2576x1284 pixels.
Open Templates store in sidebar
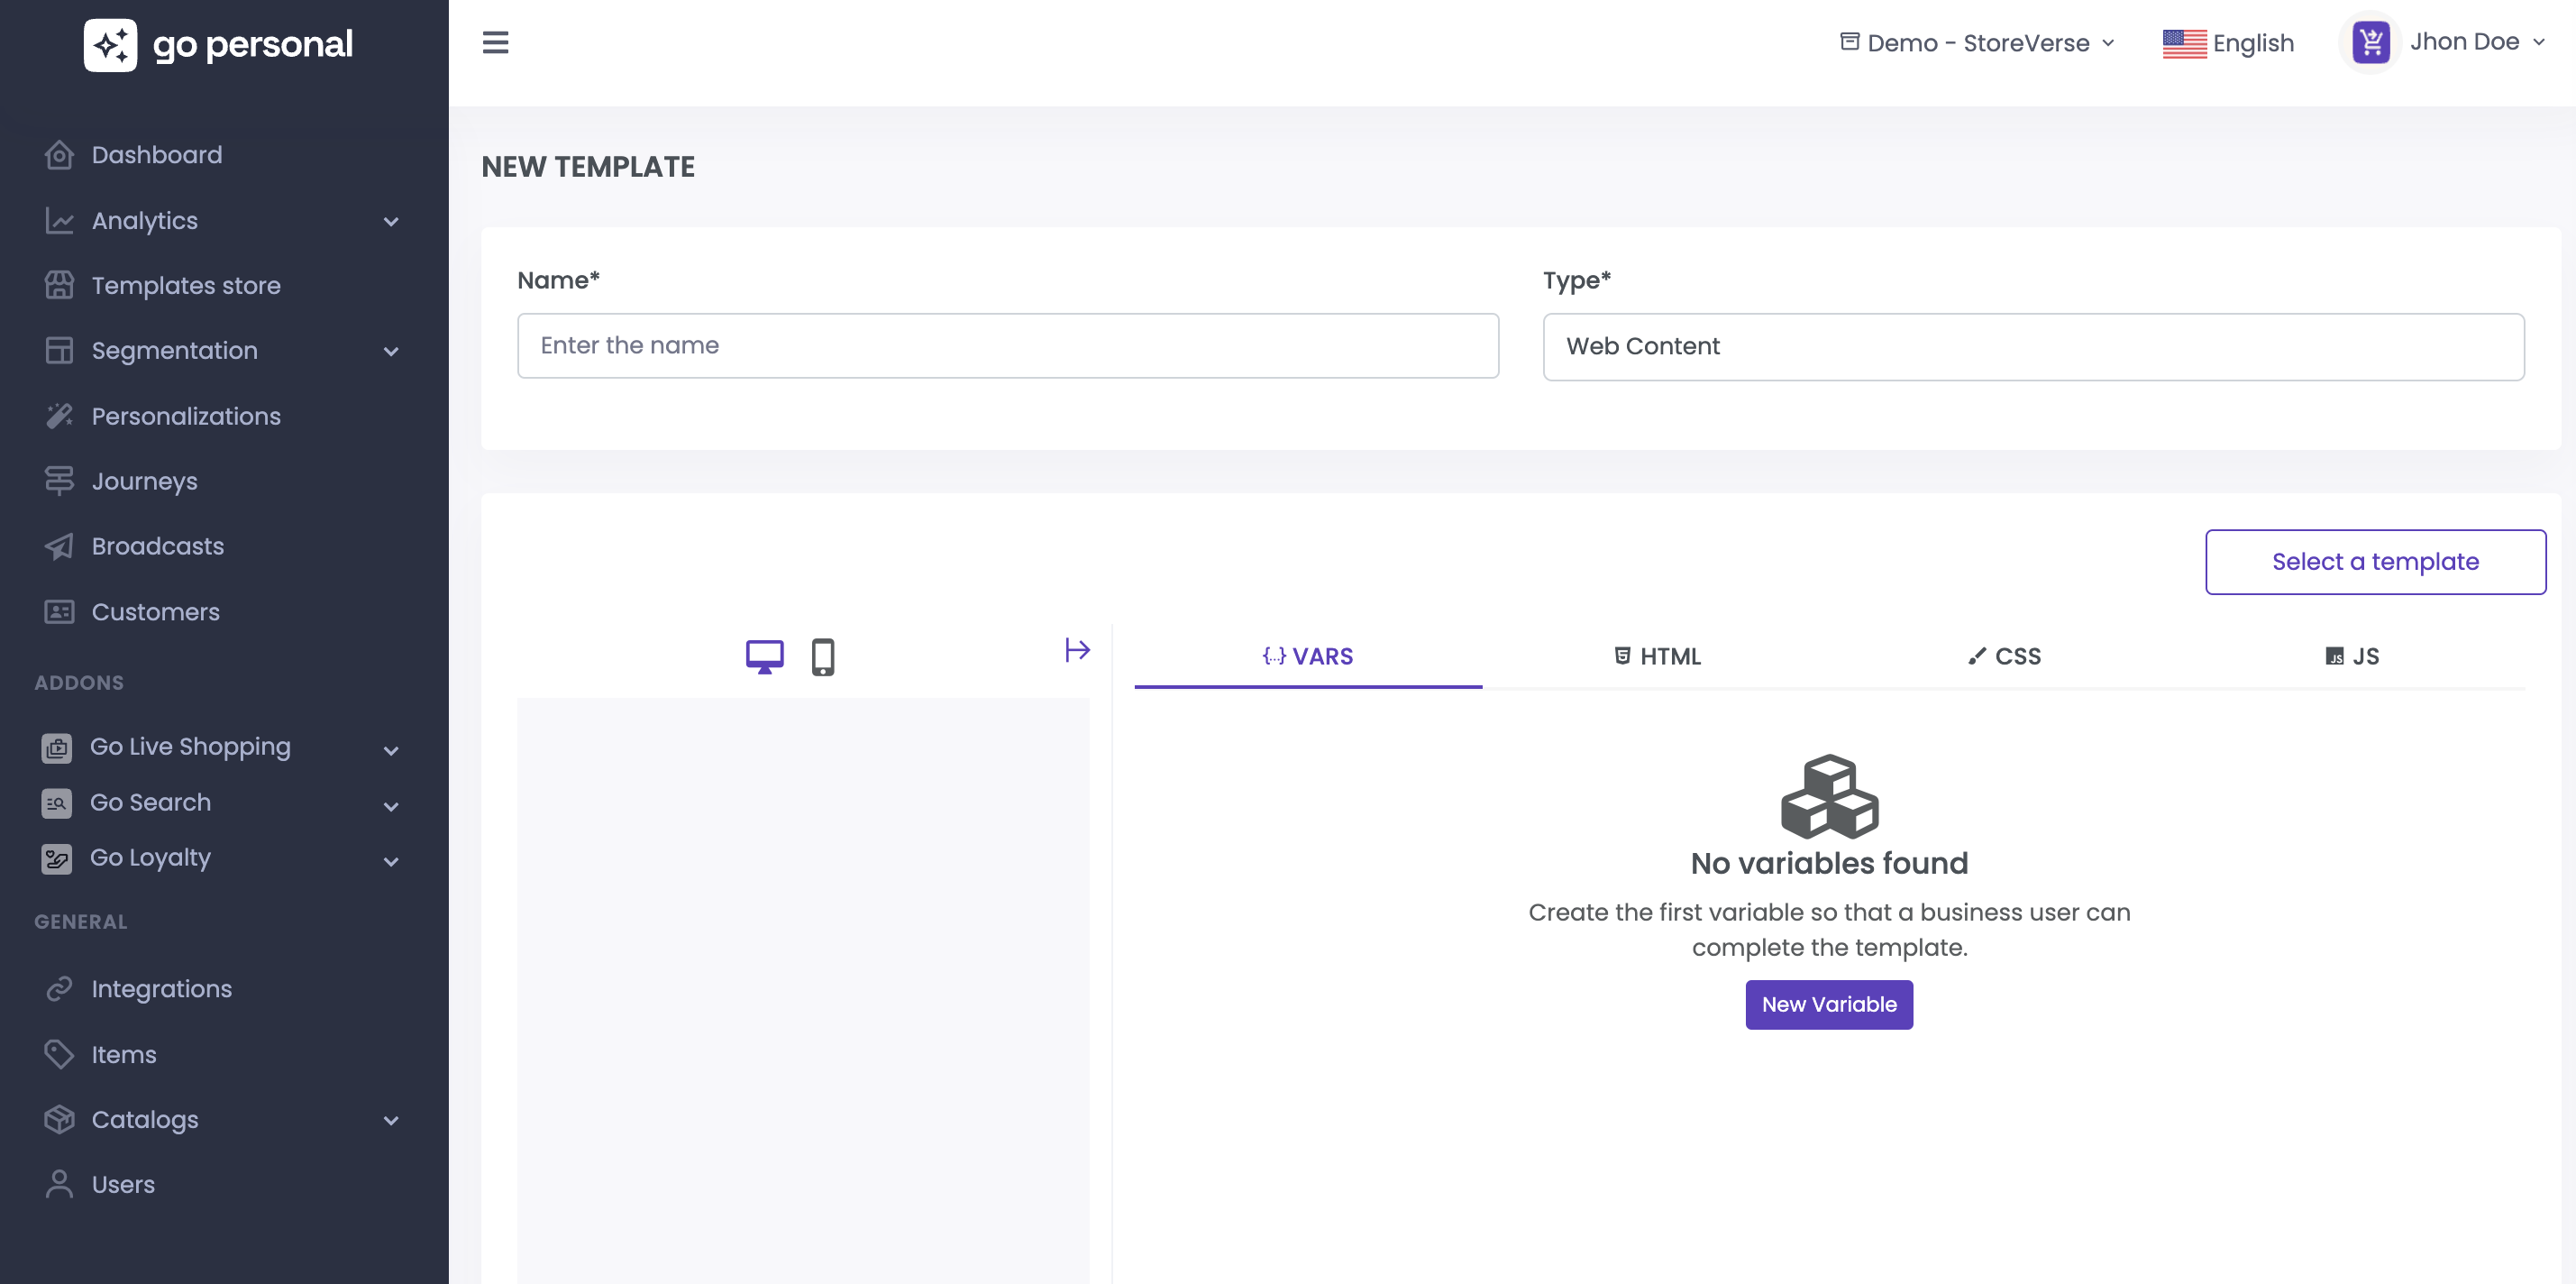pos(186,285)
